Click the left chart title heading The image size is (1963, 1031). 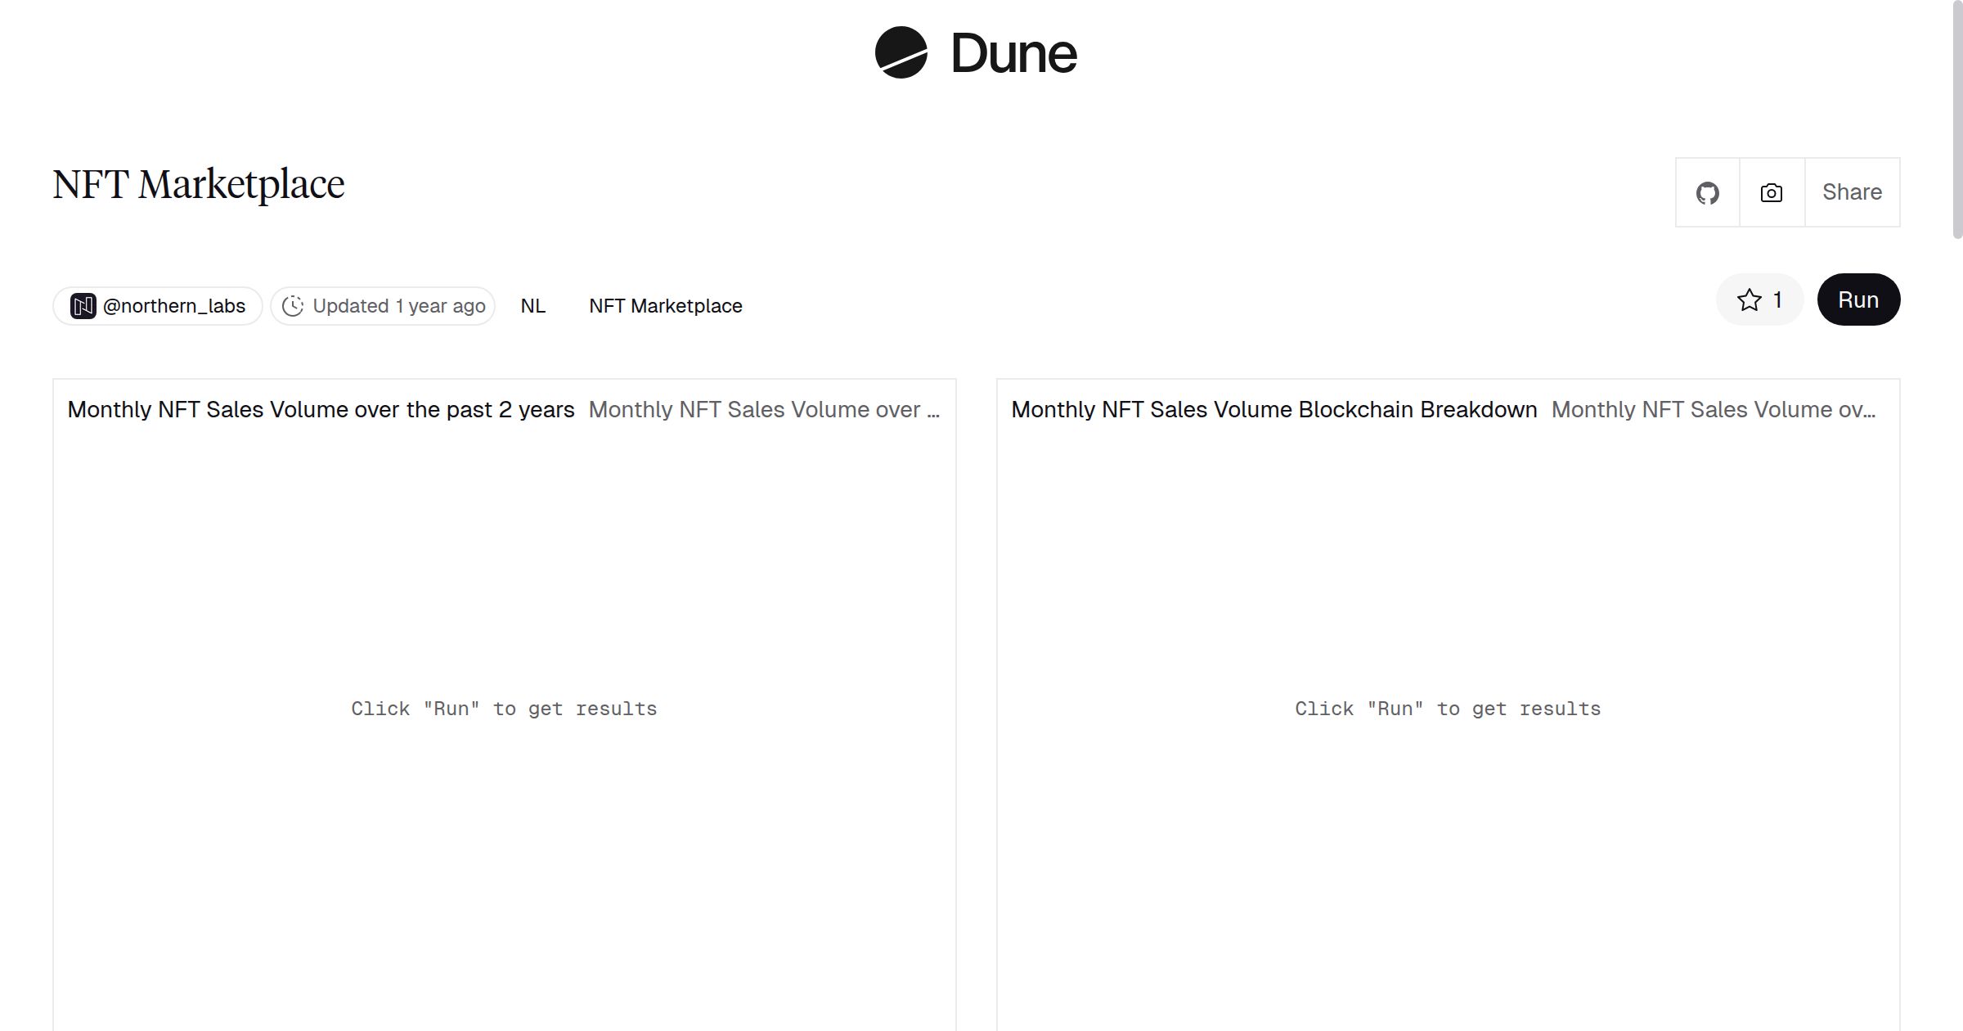(x=321, y=409)
